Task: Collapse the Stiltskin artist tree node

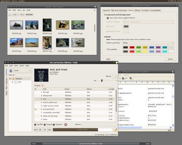Action: (x=10, y=79)
